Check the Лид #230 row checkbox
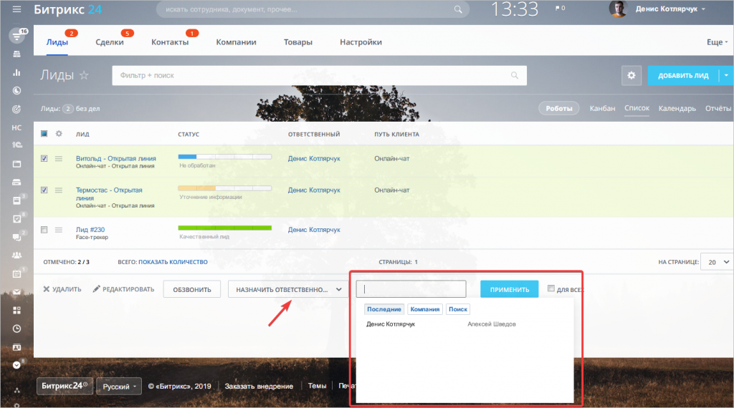The height and width of the screenshot is (408, 734). (x=44, y=230)
